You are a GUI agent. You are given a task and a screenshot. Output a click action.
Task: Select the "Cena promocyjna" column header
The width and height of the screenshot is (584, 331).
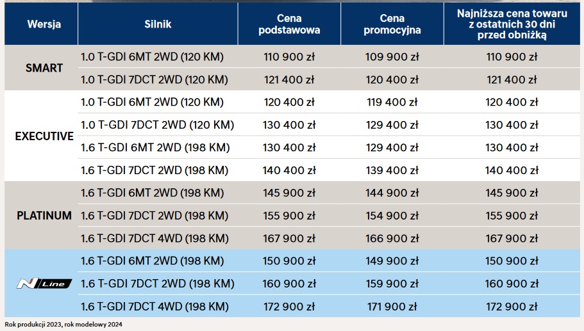(x=392, y=24)
